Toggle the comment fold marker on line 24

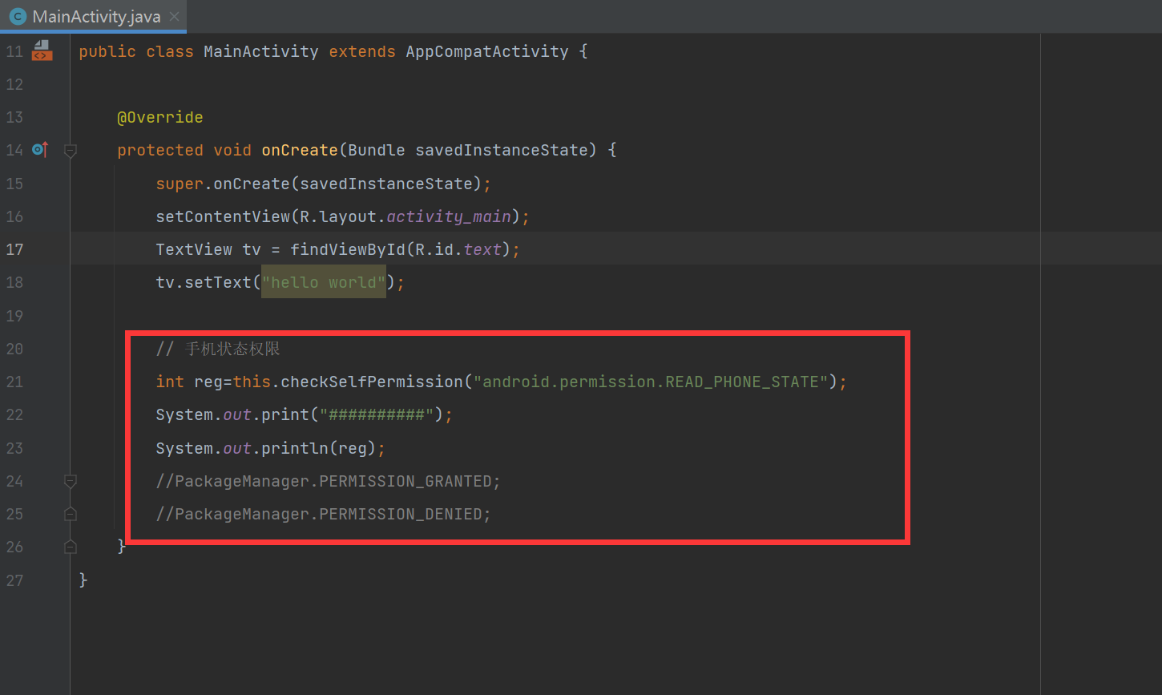click(71, 481)
